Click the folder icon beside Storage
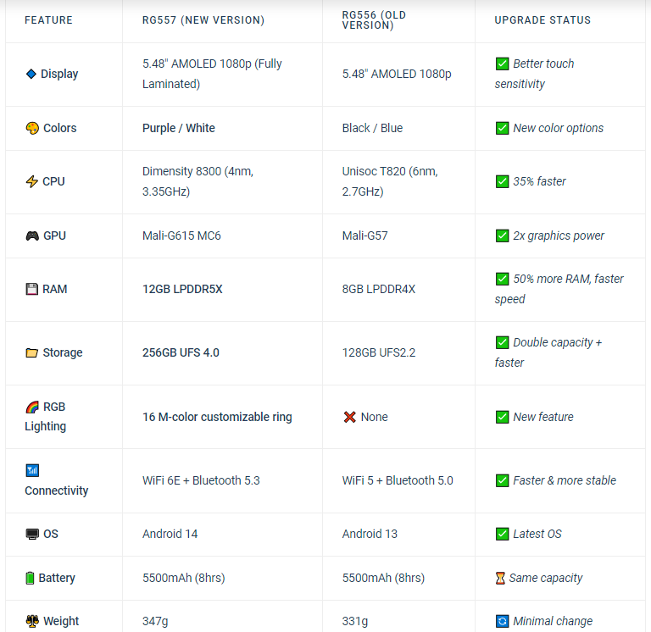 coord(32,352)
